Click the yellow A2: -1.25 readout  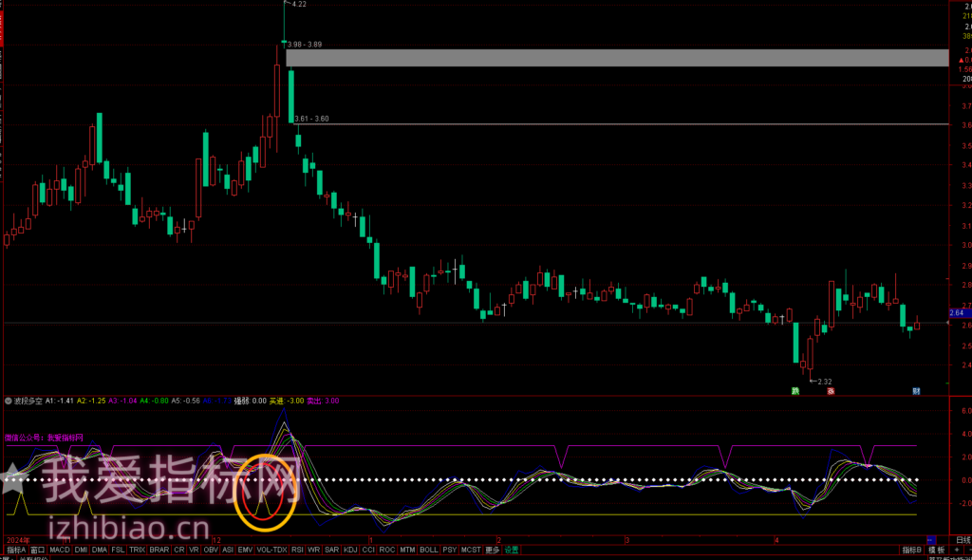[x=91, y=401]
